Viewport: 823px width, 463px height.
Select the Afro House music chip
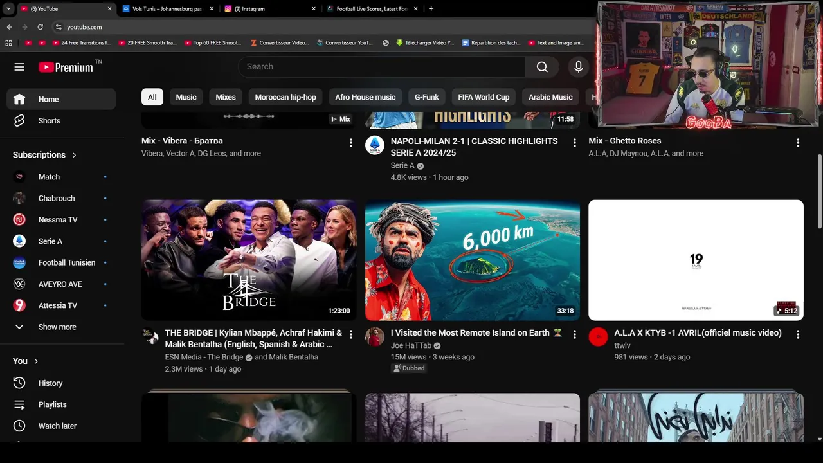365,97
